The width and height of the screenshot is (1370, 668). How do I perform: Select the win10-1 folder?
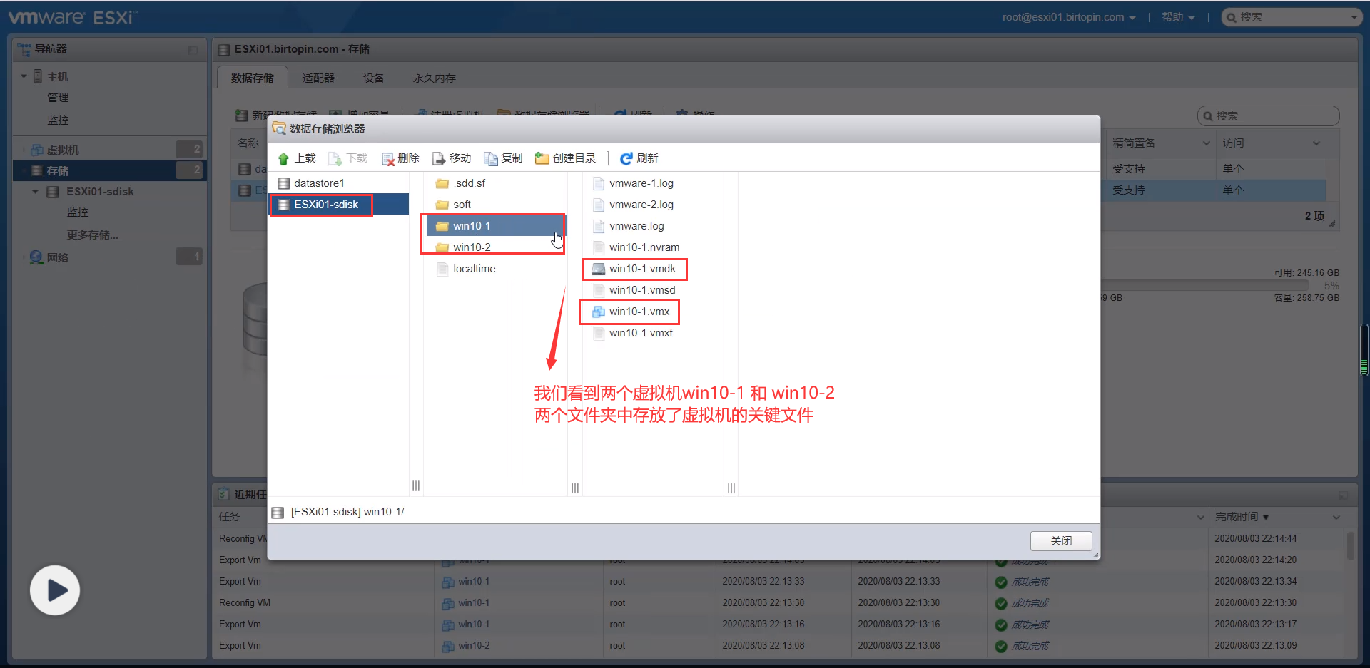[x=496, y=226]
